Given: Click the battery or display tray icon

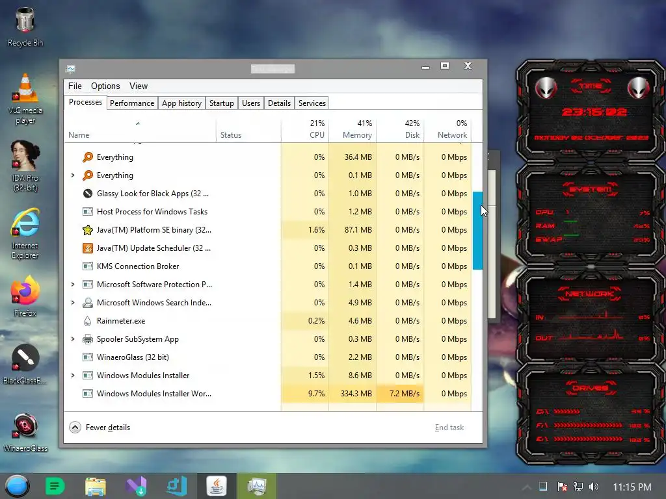Looking at the screenshot, I should tap(543, 487).
